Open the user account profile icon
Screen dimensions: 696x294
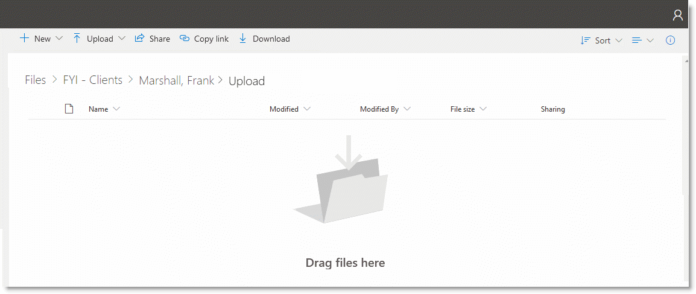coord(678,16)
